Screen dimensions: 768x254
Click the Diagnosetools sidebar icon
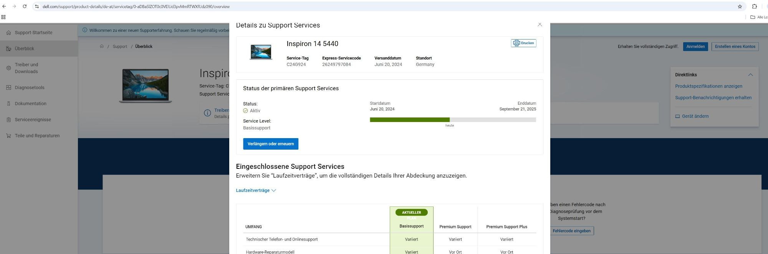point(8,87)
